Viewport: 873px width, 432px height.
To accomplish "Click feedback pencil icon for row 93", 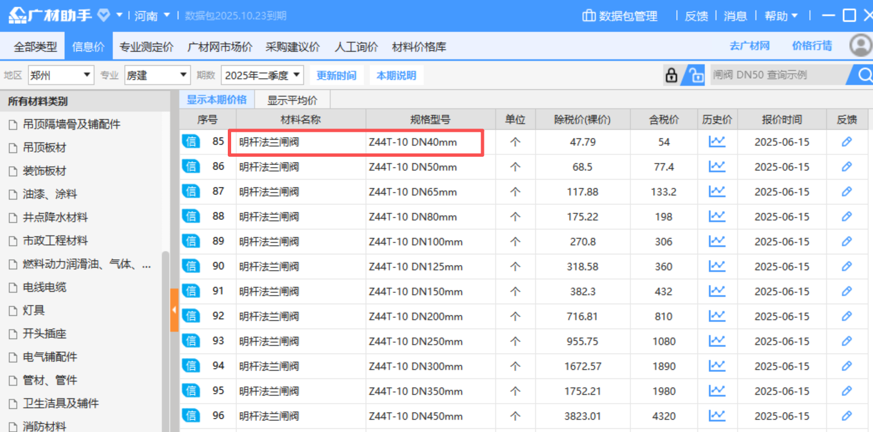I will point(846,341).
